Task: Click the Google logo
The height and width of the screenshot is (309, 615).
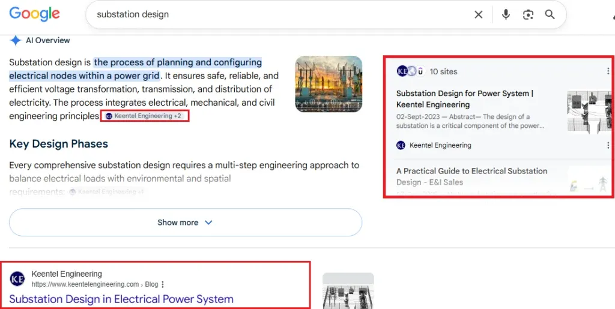Action: click(x=34, y=14)
